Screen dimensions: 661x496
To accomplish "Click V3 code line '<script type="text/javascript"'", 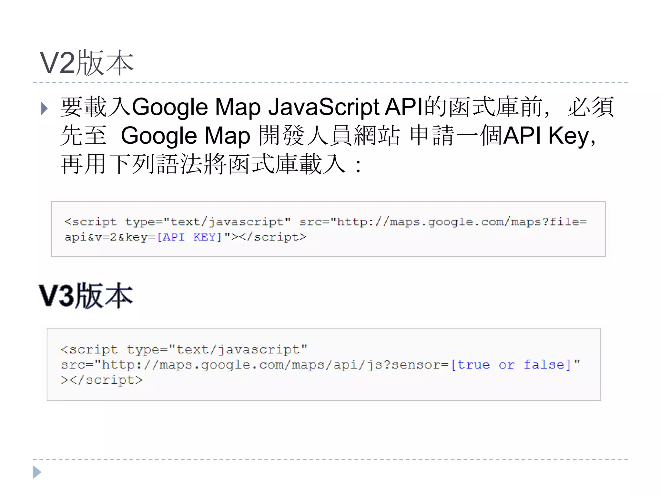I will coord(184,349).
